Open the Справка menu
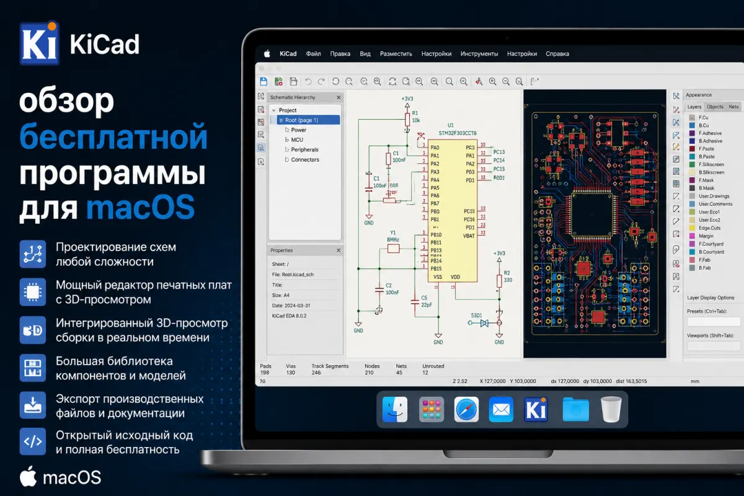Image resolution: width=744 pixels, height=496 pixels. point(557,54)
